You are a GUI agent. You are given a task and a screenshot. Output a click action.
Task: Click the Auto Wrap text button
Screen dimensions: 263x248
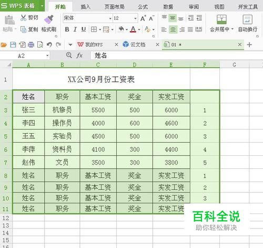click(x=248, y=23)
